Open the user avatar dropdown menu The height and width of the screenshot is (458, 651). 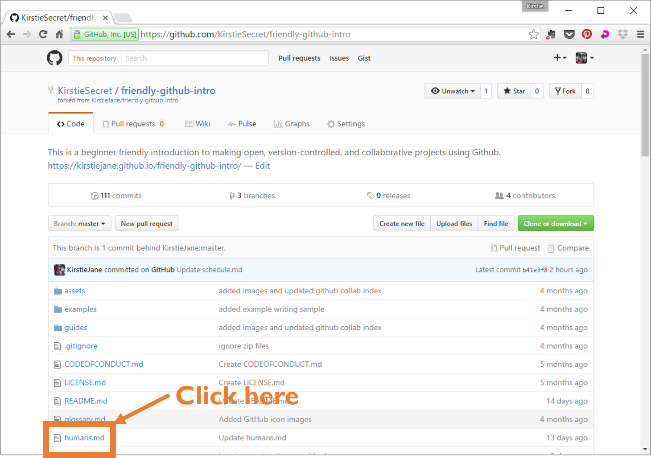(x=585, y=58)
